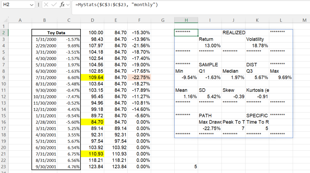
Task: Select the REALIZED label cell
Action: point(233,33)
